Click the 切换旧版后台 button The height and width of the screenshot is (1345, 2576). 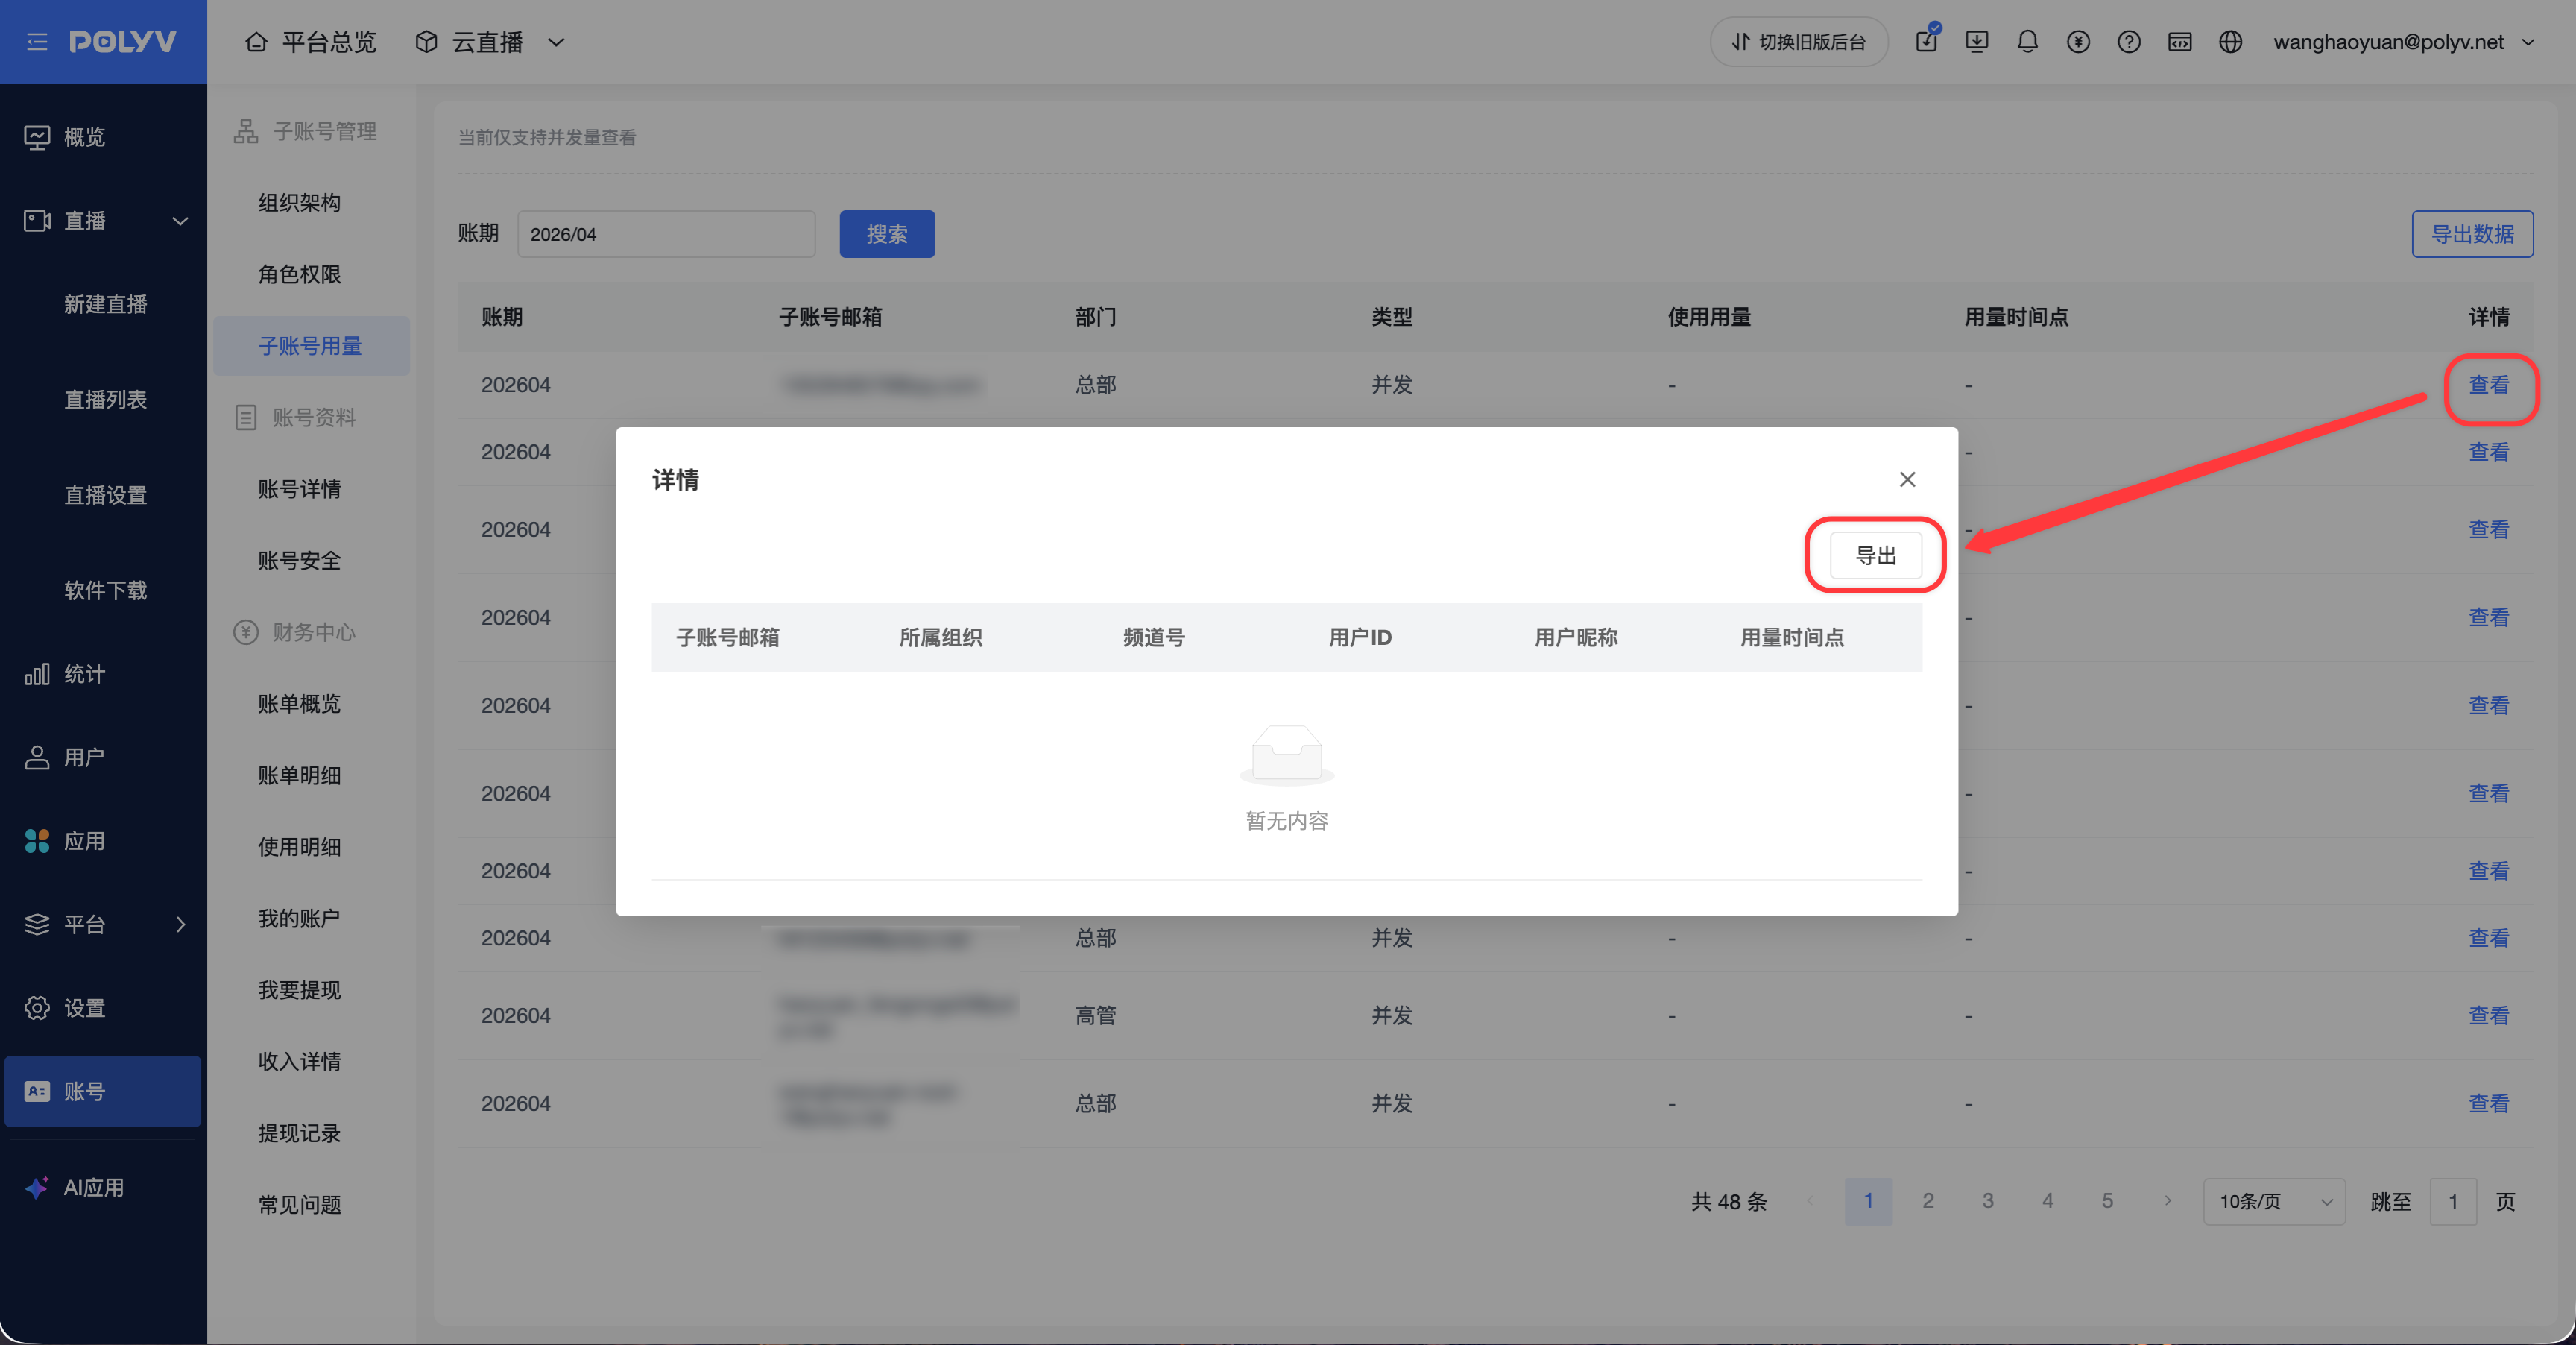(x=1799, y=42)
